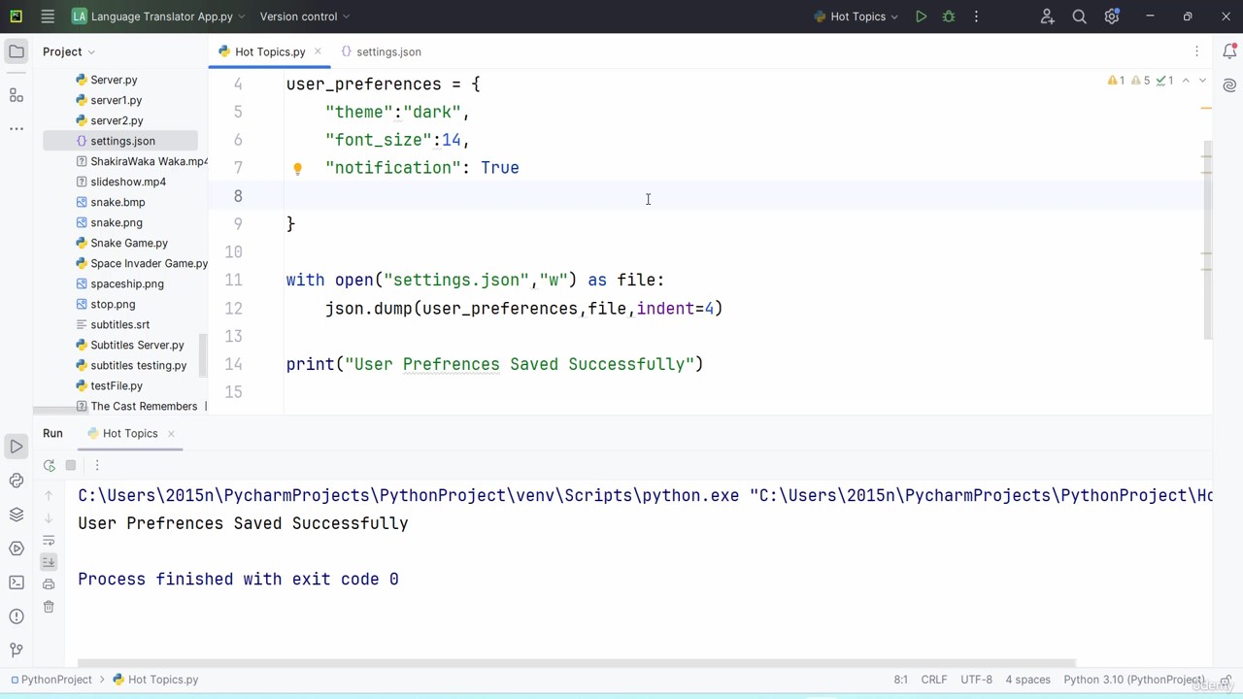Screen dimensions: 1243x699
Task: Show more tool windows in the left sidebar
Action: coord(17,128)
